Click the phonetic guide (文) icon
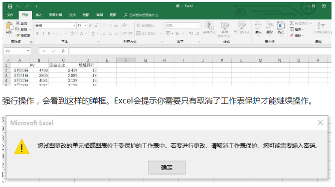The height and width of the screenshot is (187, 335). click(x=93, y=33)
